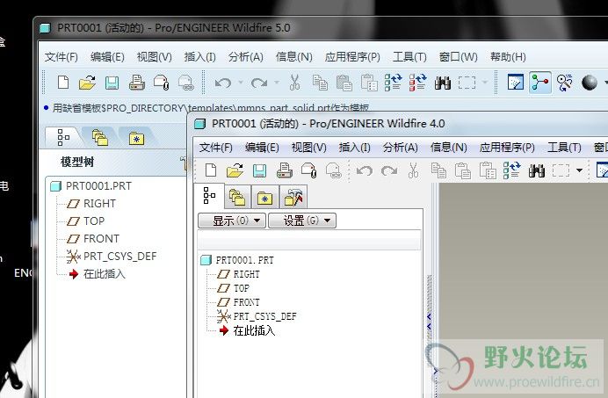Open 分析(A) menu in Wildfire 4.0
This screenshot has height=398, width=608.
[x=401, y=148]
